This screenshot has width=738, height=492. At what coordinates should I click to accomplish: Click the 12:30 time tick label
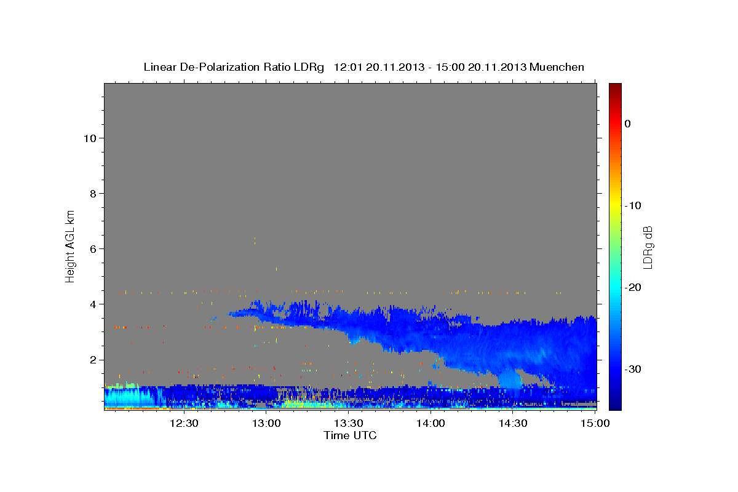tap(184, 423)
